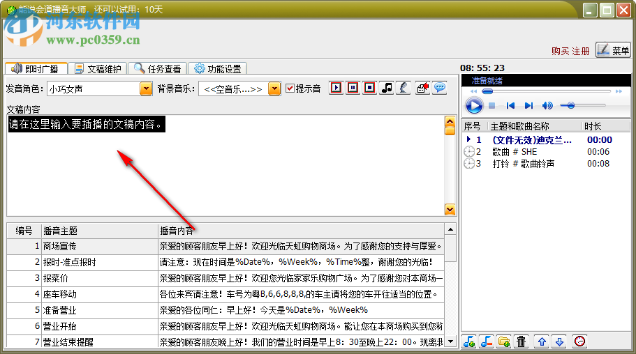Open the 背景音乐 dropdown showing <<空音乐...>>
This screenshot has width=636, height=354.
274,88
